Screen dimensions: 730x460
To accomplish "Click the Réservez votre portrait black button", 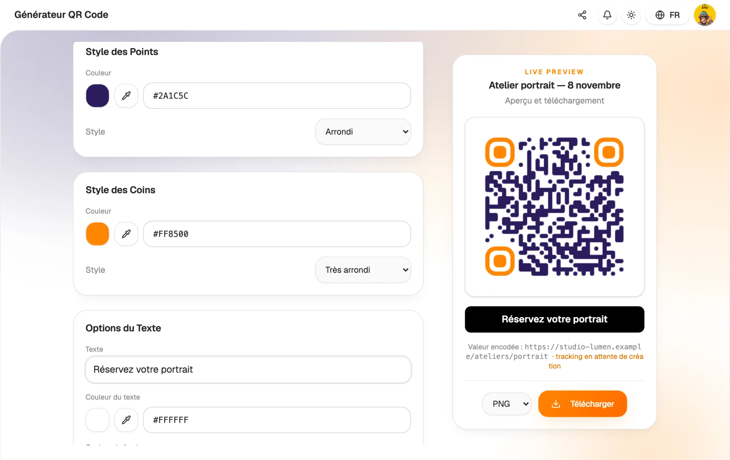I will tap(554, 319).
